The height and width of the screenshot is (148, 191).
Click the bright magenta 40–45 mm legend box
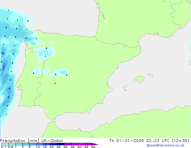coord(82,144)
